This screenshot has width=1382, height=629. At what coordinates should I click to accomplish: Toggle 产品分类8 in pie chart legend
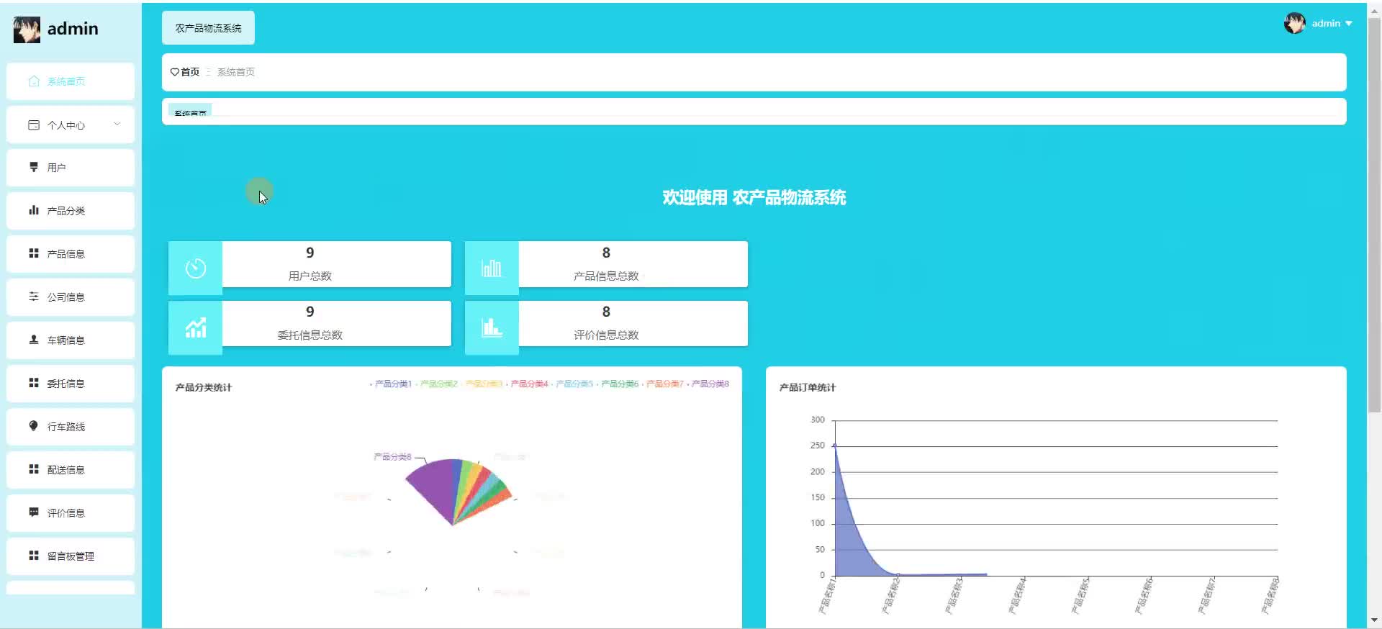(708, 384)
